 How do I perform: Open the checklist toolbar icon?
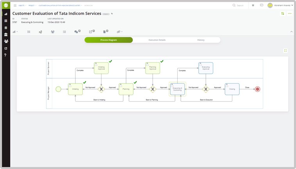(x=64, y=32)
